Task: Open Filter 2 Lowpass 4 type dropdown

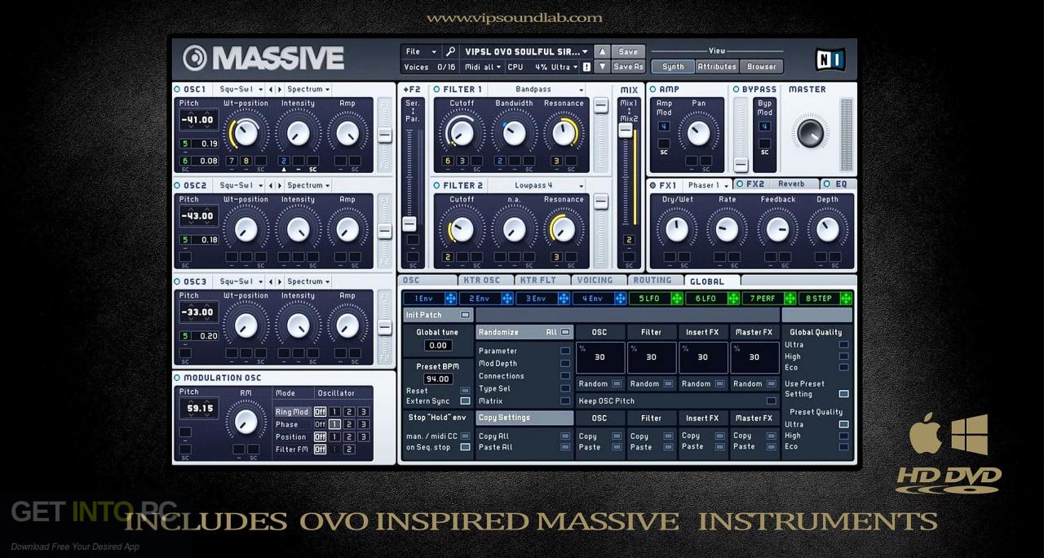Action: 538,185
